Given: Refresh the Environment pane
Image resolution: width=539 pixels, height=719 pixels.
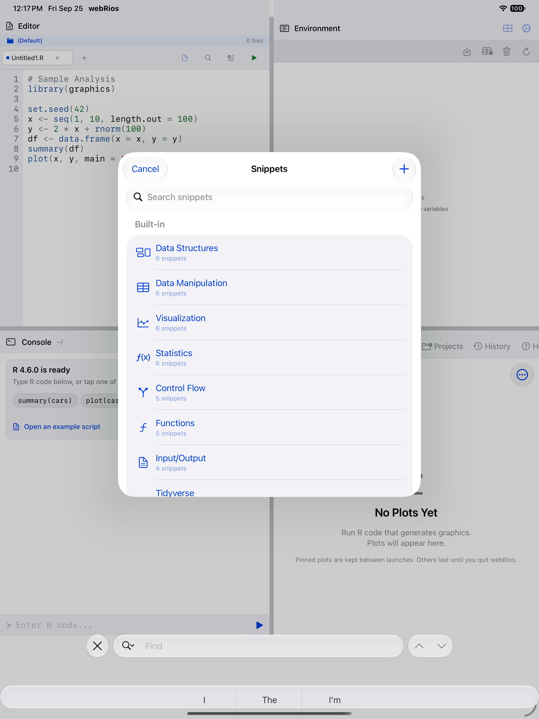Looking at the screenshot, I should (x=526, y=51).
